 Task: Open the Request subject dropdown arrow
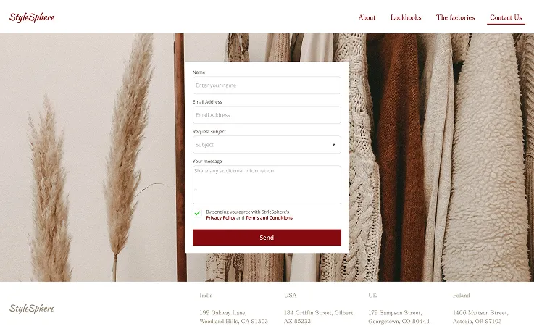[x=334, y=145]
